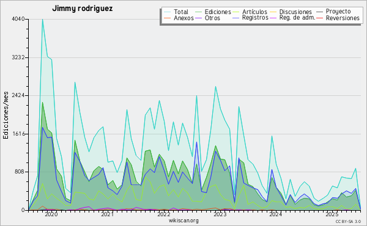Click the 'CC BY-SA 3.0' license text

tap(348, 221)
